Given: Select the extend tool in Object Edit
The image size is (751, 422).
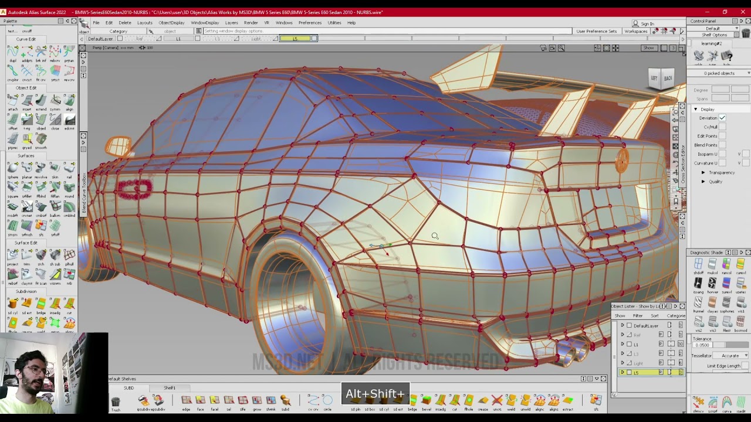Looking at the screenshot, I should 40,101.
